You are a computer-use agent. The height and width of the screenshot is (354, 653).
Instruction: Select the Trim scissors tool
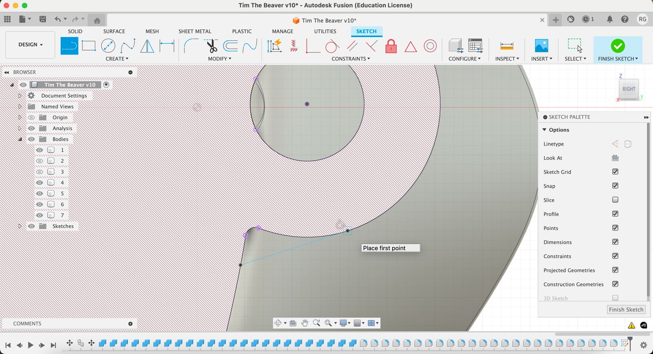tap(211, 46)
